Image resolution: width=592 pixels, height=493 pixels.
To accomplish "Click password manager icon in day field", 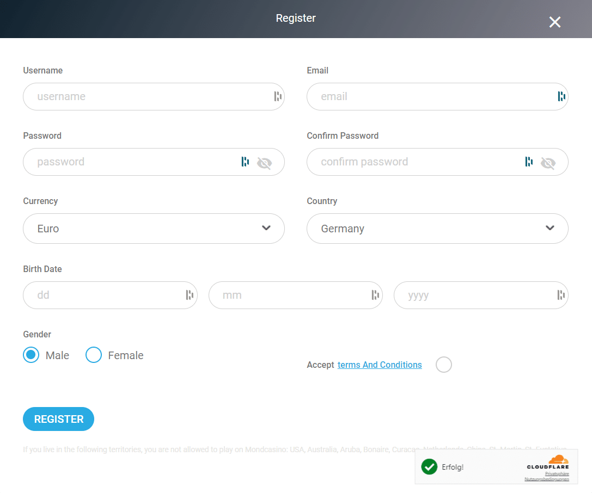I will coord(190,295).
